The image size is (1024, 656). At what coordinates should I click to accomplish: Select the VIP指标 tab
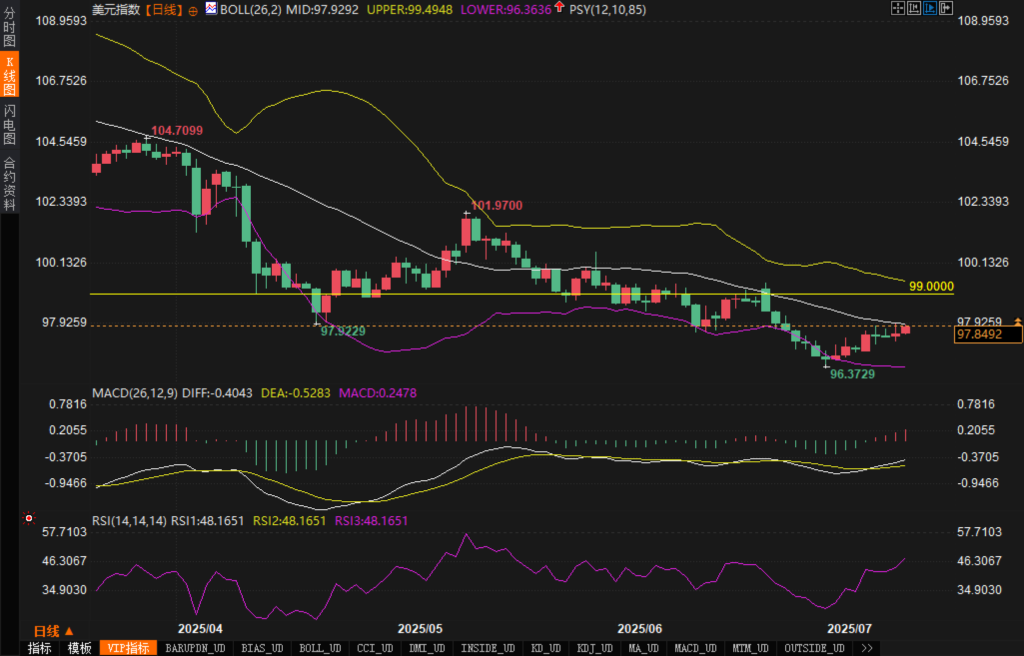click(128, 648)
